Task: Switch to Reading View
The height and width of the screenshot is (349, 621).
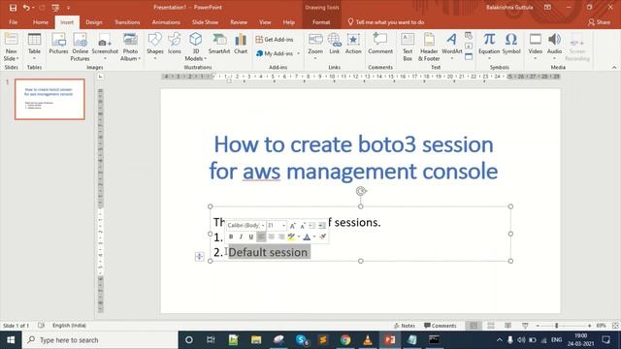Action: click(507, 326)
